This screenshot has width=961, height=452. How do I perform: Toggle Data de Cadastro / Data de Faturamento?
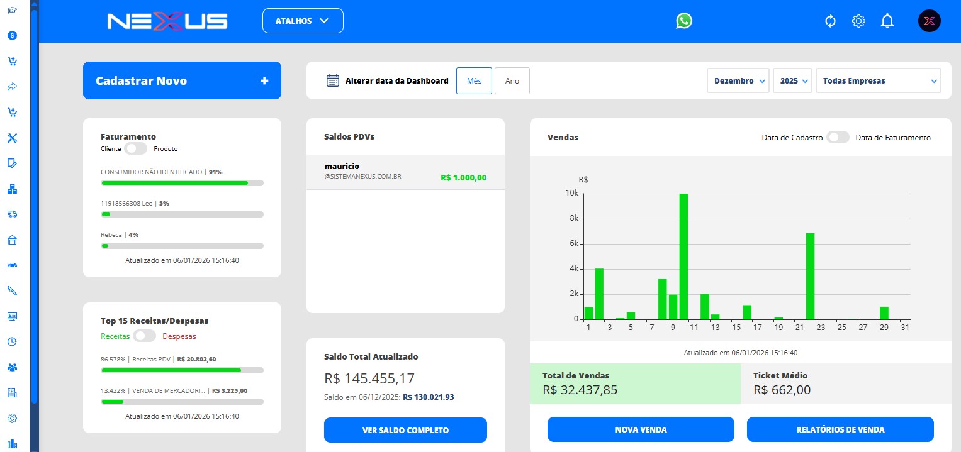pos(838,137)
